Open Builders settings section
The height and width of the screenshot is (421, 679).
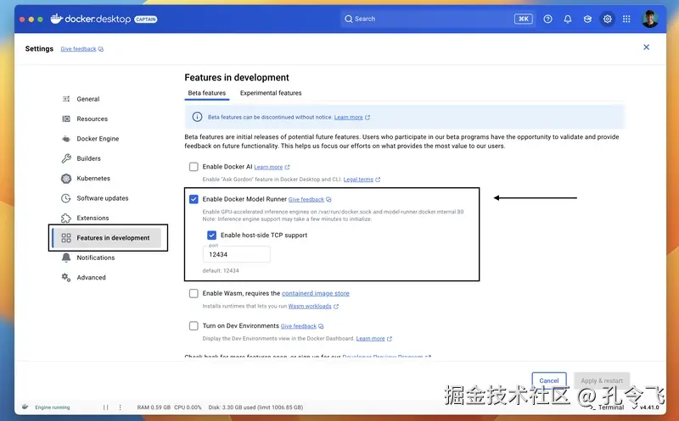click(x=88, y=158)
